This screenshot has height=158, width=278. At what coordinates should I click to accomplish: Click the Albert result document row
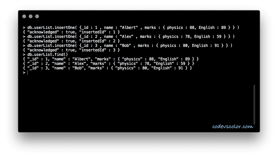pos(111,59)
